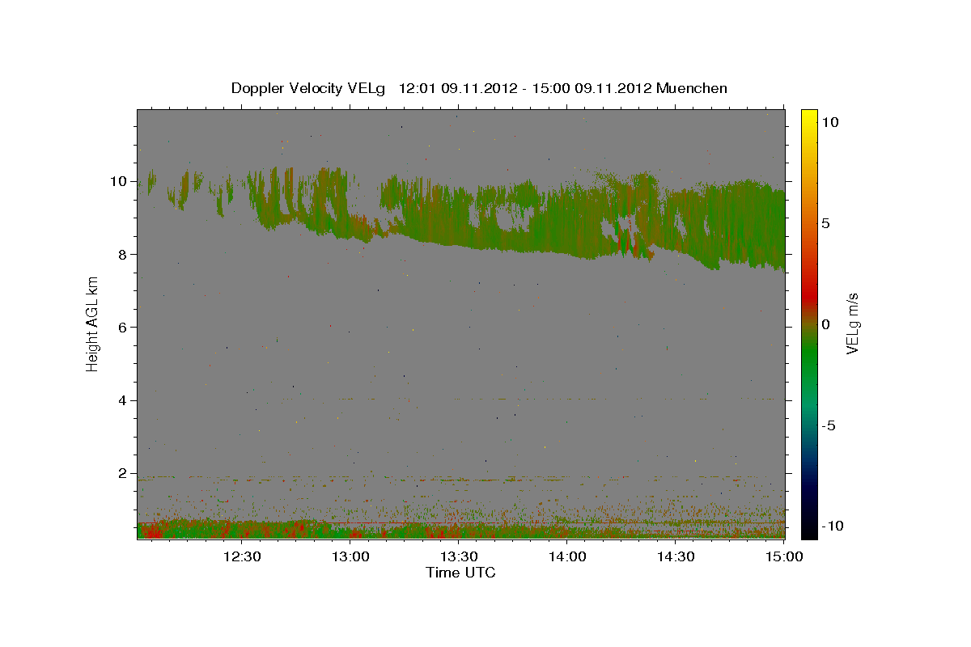This screenshot has width=971, height=647.
Task: Click the "VELg m/s" colorbar label
Action: pyautogui.click(x=852, y=324)
